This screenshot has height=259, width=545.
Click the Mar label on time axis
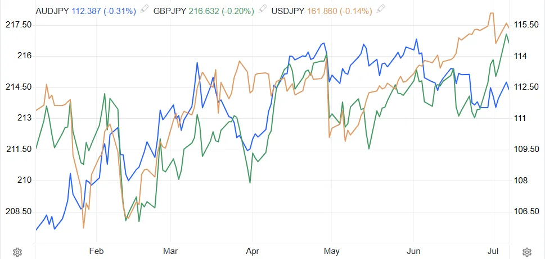(x=170, y=251)
